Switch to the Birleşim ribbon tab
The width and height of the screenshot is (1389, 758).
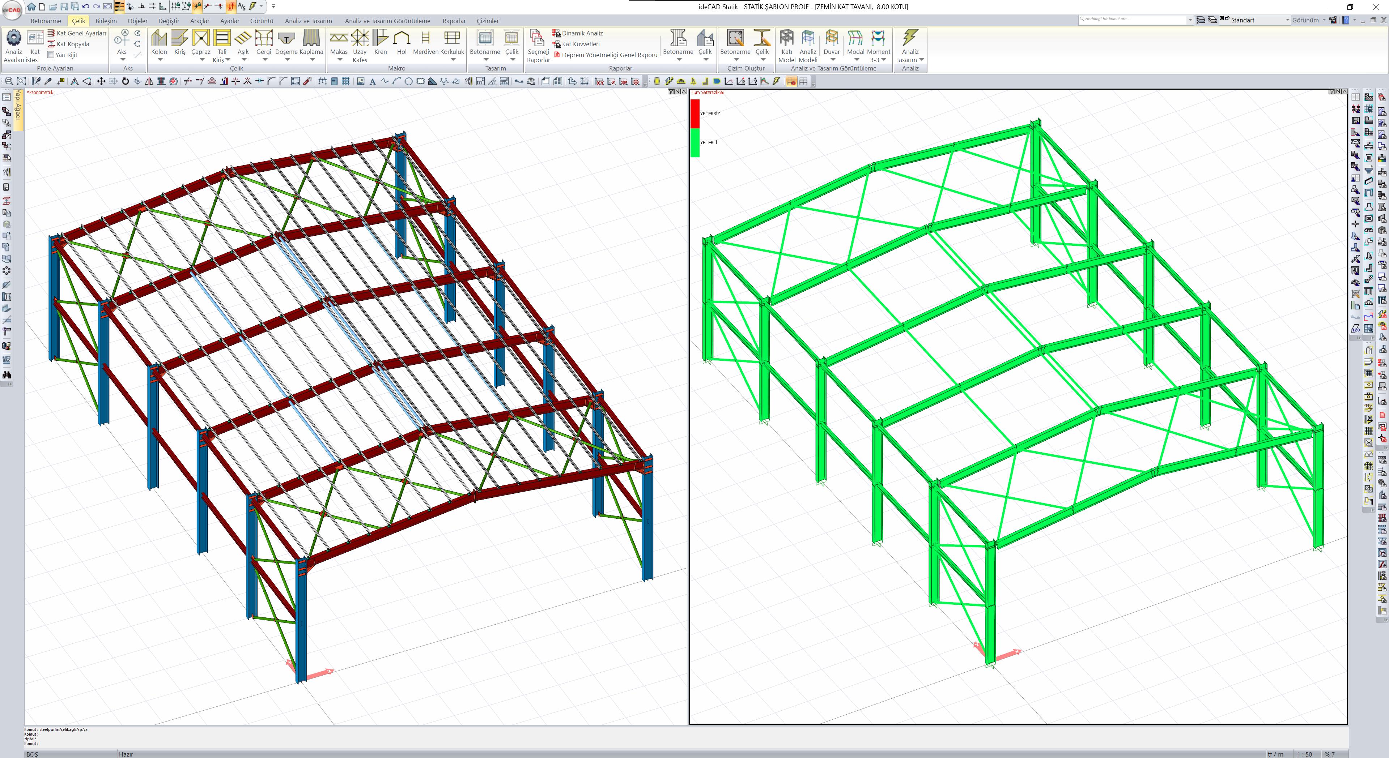[106, 21]
